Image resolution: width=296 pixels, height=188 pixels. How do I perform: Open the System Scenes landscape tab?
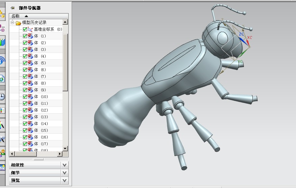pos(2,167)
